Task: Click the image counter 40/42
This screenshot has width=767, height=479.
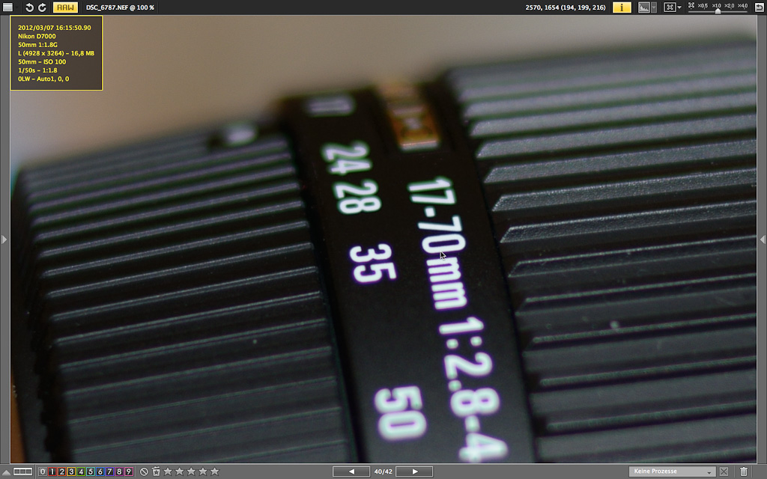Action: 383,472
